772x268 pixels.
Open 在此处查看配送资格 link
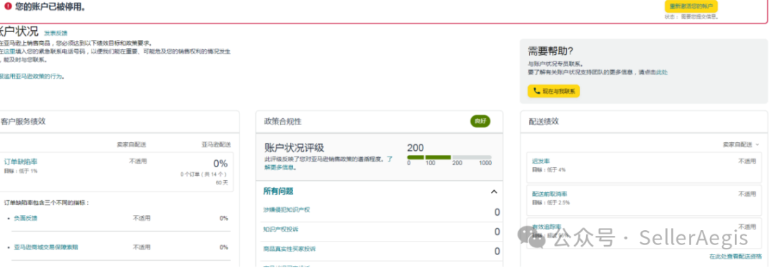736,257
